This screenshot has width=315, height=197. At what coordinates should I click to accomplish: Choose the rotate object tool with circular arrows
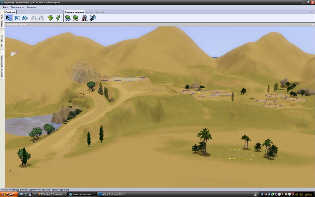coord(25,18)
